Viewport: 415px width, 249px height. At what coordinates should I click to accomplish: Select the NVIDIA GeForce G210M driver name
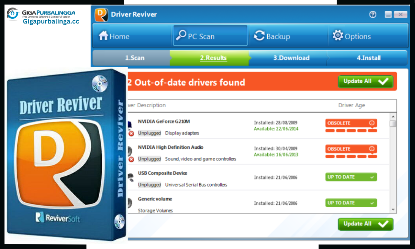pyautogui.click(x=164, y=121)
